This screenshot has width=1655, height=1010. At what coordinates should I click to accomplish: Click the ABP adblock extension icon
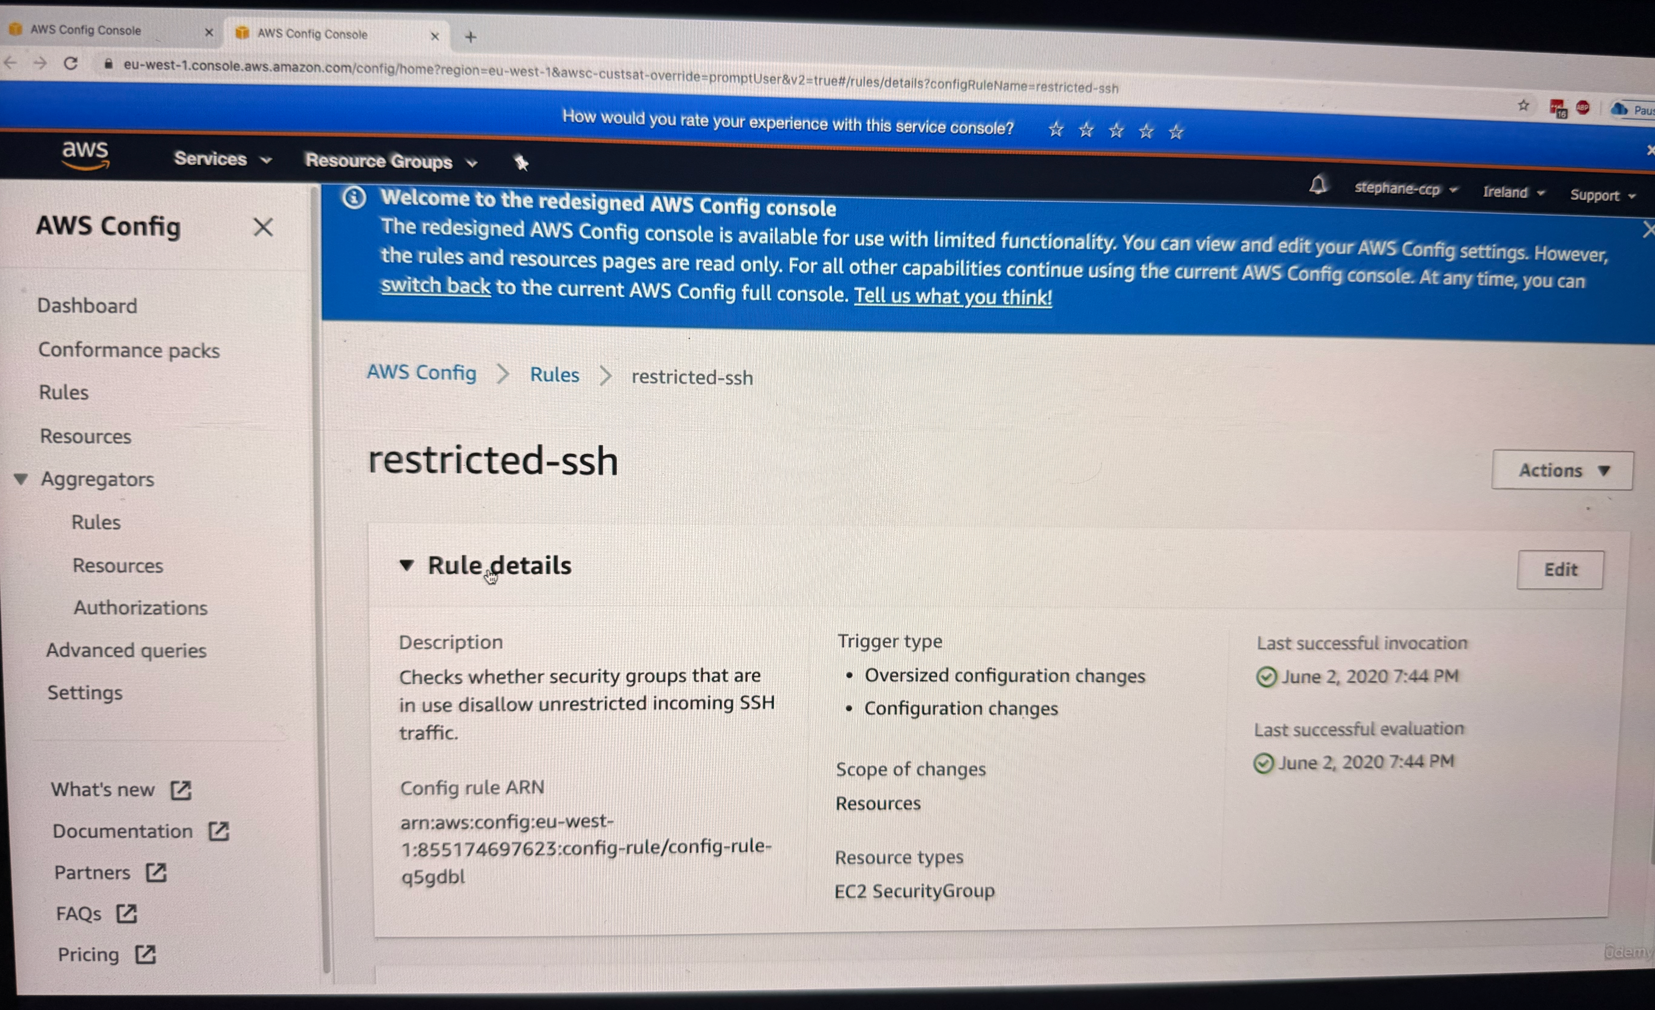[x=1582, y=107]
